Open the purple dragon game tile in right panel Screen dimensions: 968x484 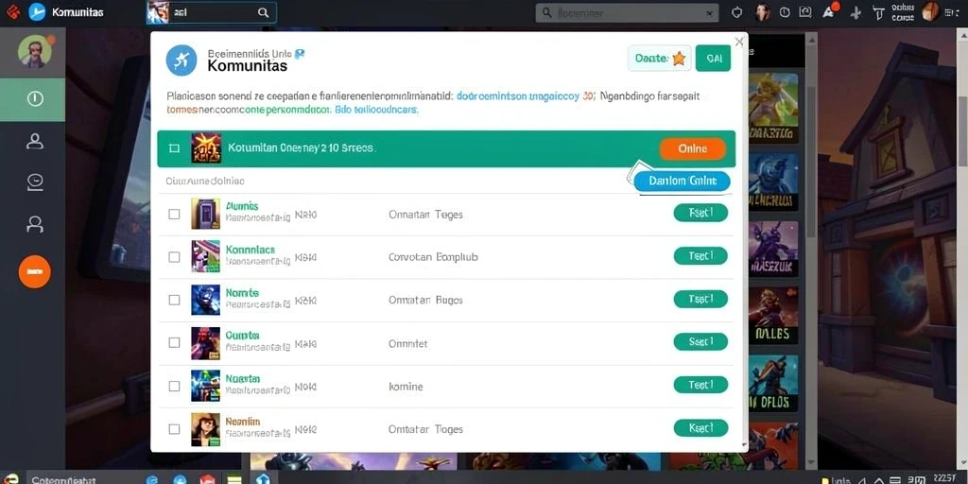pos(773,249)
